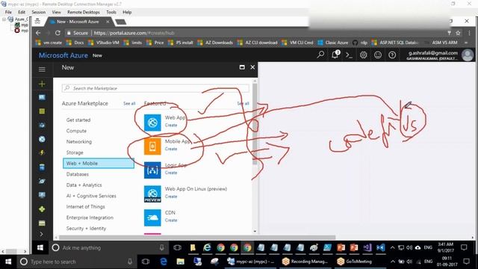Open the Tools menu
The height and width of the screenshot is (269, 478).
pos(111,12)
